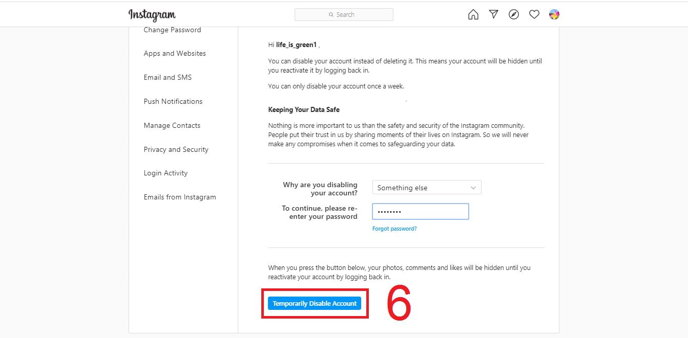This screenshot has height=338, width=688.
Task: Open activity feed heart icon
Action: [x=534, y=15]
